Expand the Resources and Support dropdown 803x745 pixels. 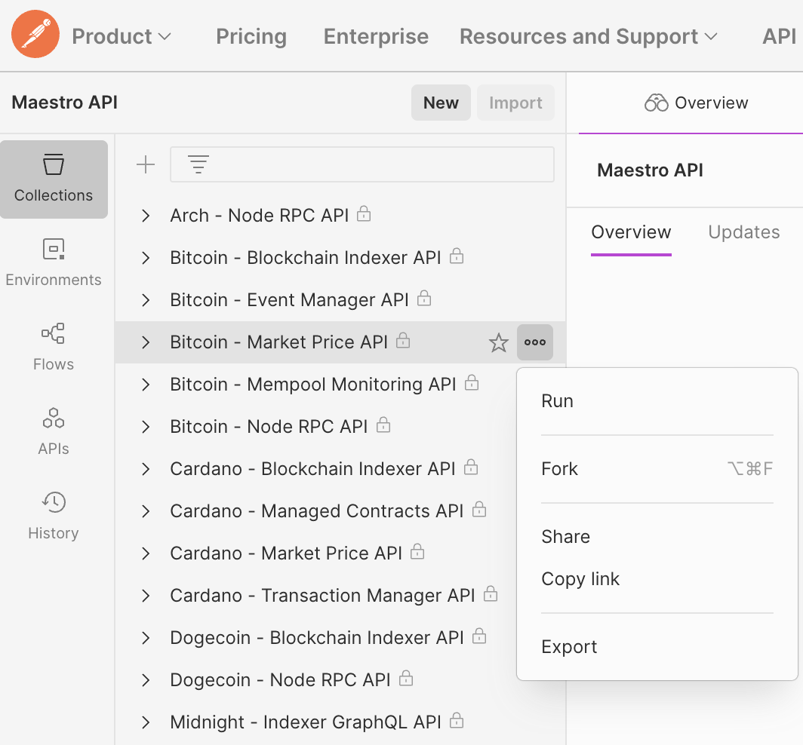588,35
